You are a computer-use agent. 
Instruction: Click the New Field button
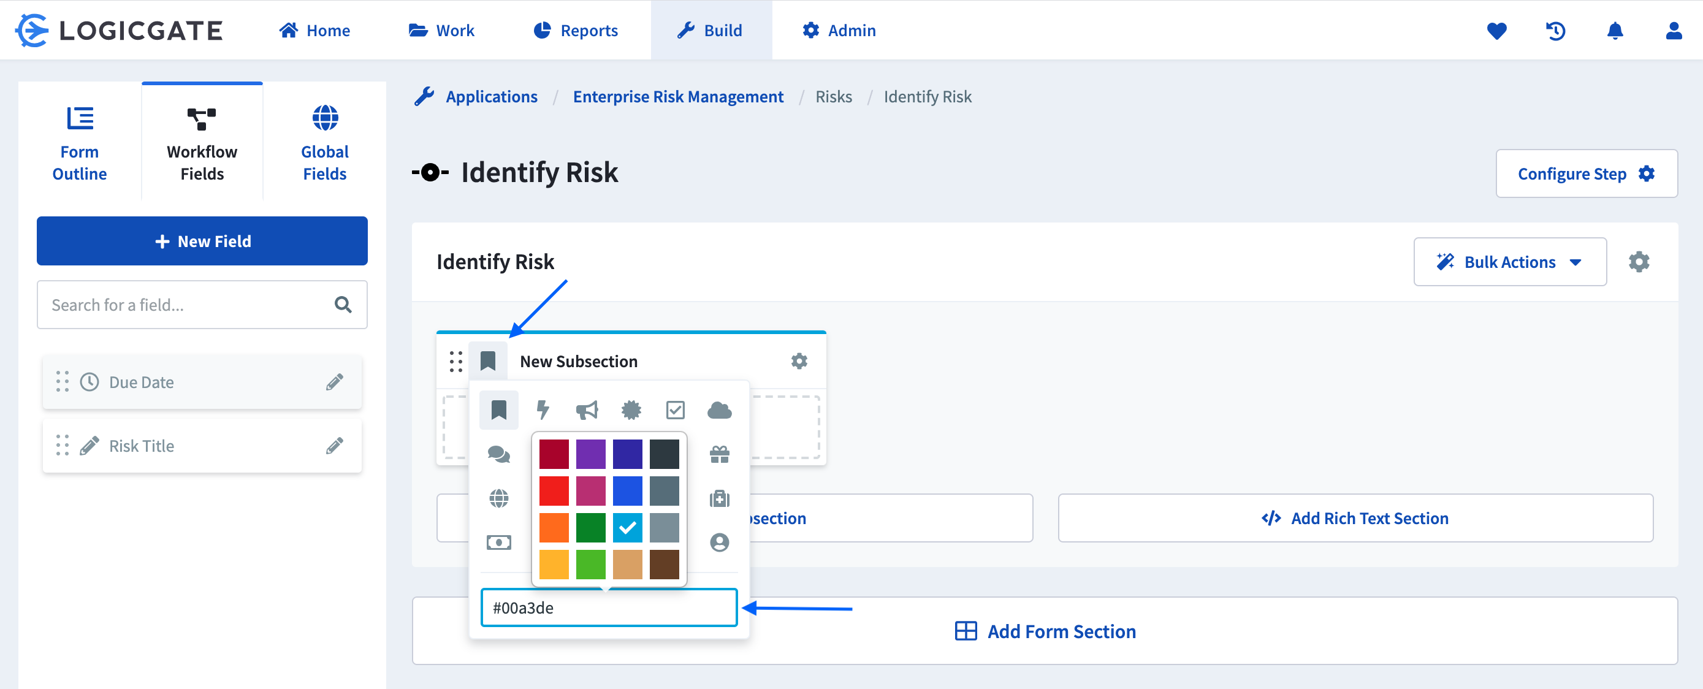click(x=202, y=242)
